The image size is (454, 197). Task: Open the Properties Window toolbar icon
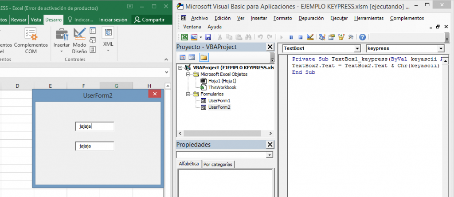click(332, 37)
